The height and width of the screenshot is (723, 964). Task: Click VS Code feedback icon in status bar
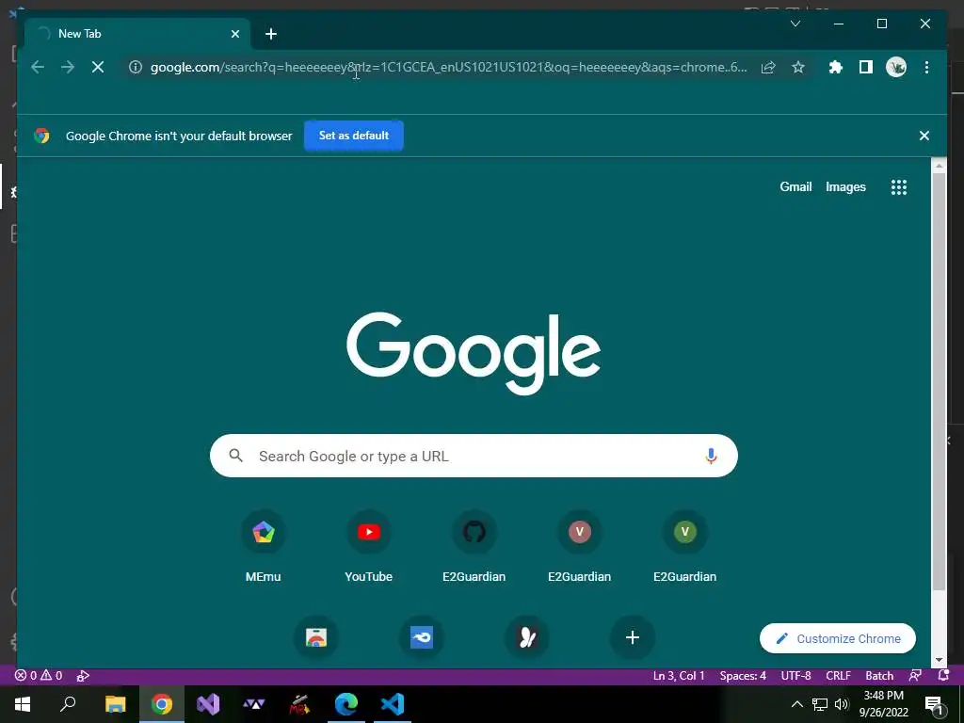coord(915,676)
